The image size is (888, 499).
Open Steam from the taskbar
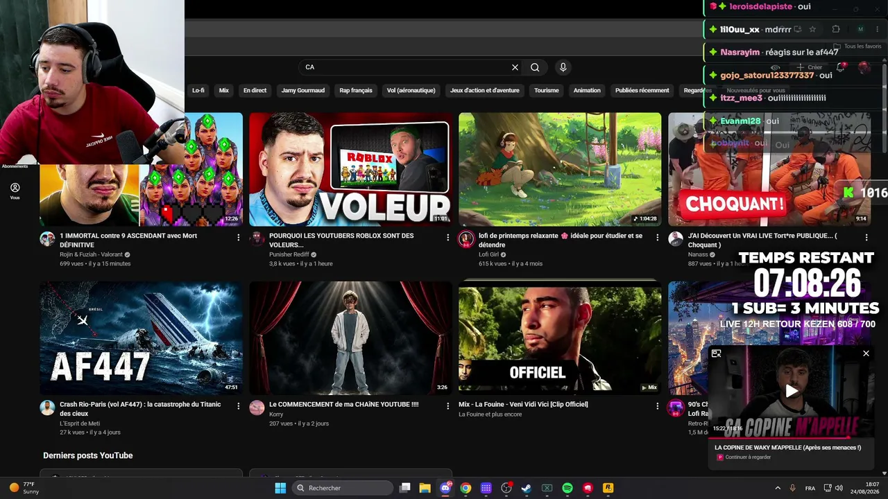pos(527,488)
